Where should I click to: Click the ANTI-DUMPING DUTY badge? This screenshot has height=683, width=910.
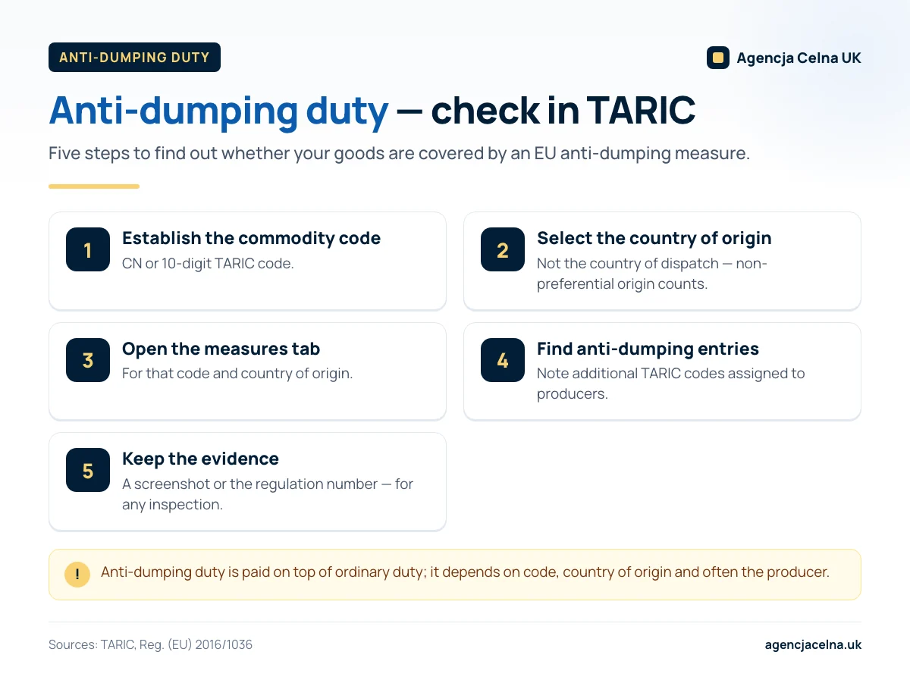point(134,58)
